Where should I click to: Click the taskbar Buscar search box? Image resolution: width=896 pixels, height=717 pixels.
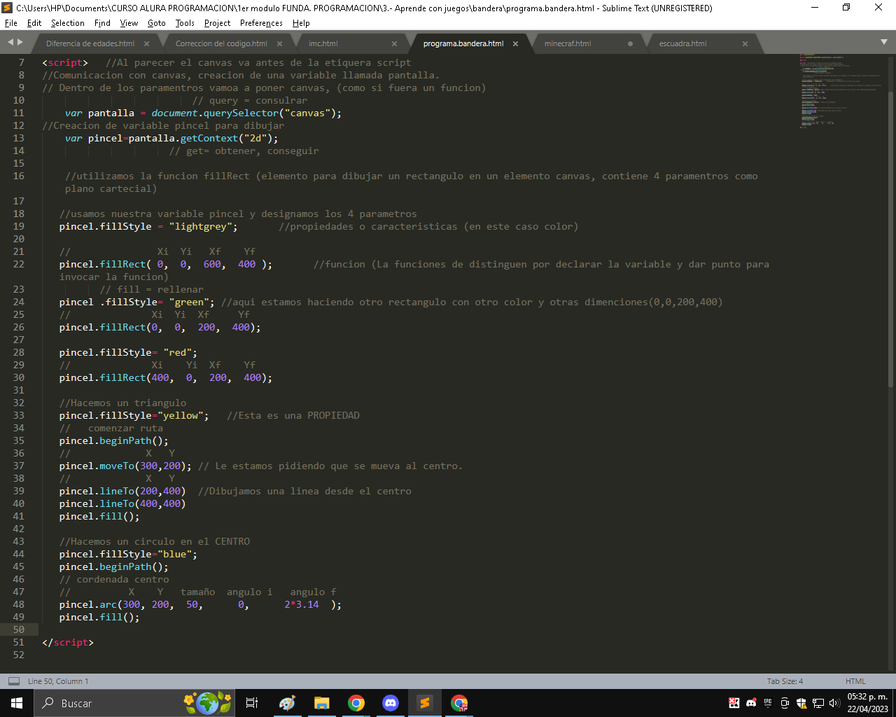[x=133, y=703]
